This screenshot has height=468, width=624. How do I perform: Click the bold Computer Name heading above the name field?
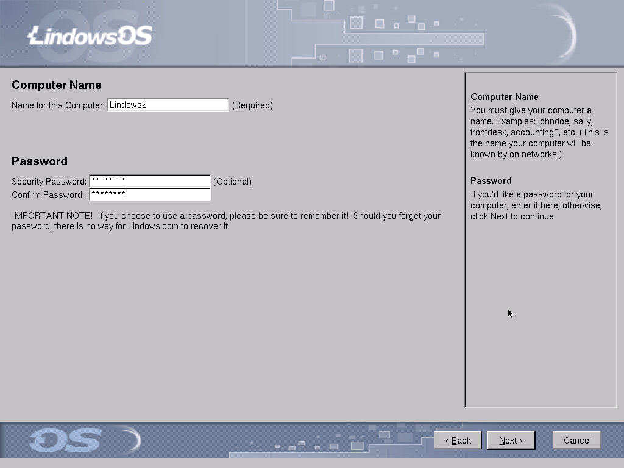coord(57,85)
